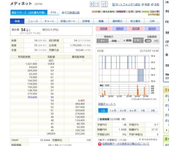The height and width of the screenshot is (146, 169).
Task: Click the VWAP value 53.8444
Action: coord(45,140)
